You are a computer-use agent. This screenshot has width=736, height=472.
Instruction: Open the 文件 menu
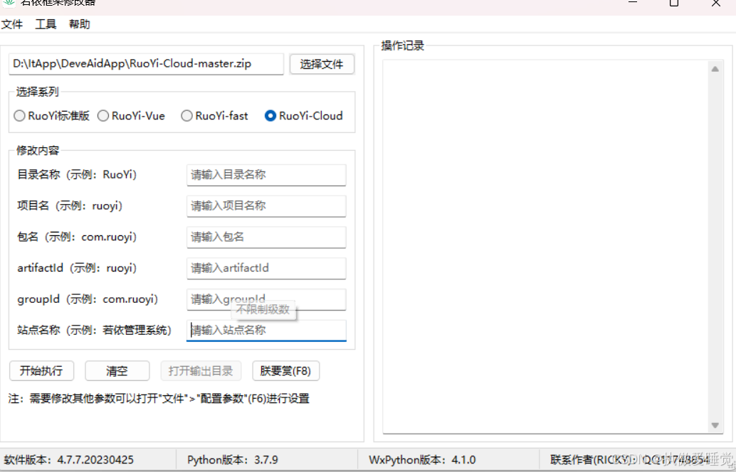coord(12,24)
